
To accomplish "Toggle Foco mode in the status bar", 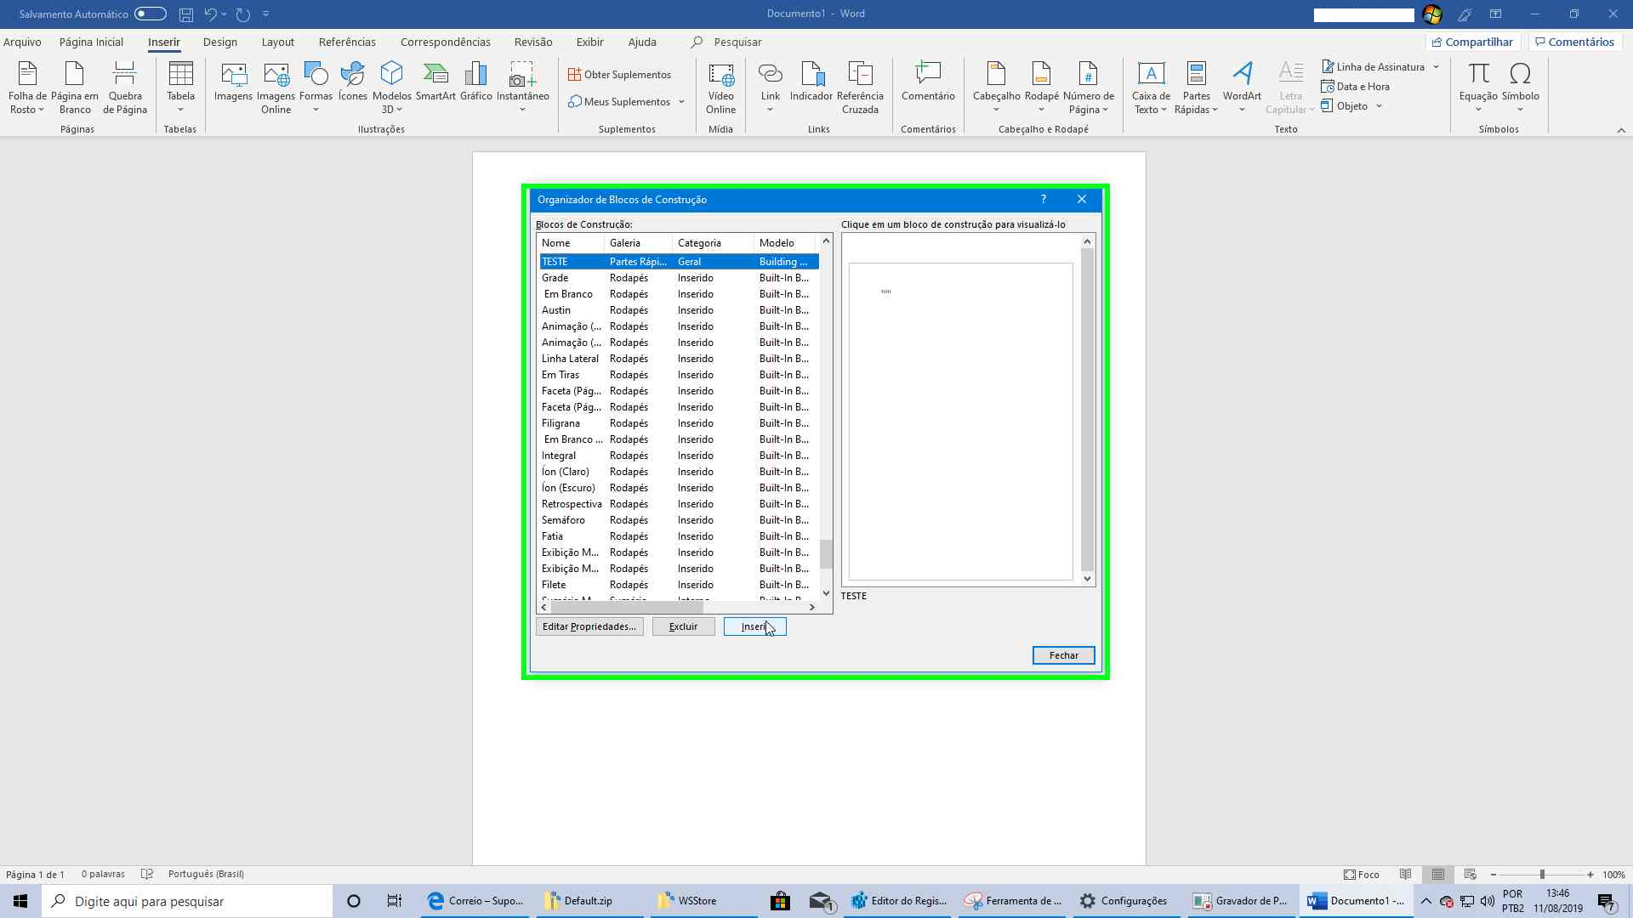I will point(1361,874).
